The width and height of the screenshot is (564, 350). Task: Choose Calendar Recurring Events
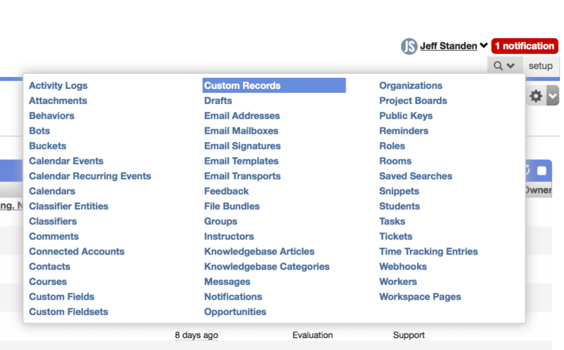(90, 176)
